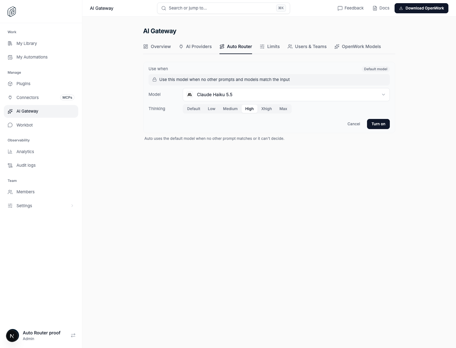Set thinking level to Xhigh
The width and height of the screenshot is (456, 348).
(267, 109)
